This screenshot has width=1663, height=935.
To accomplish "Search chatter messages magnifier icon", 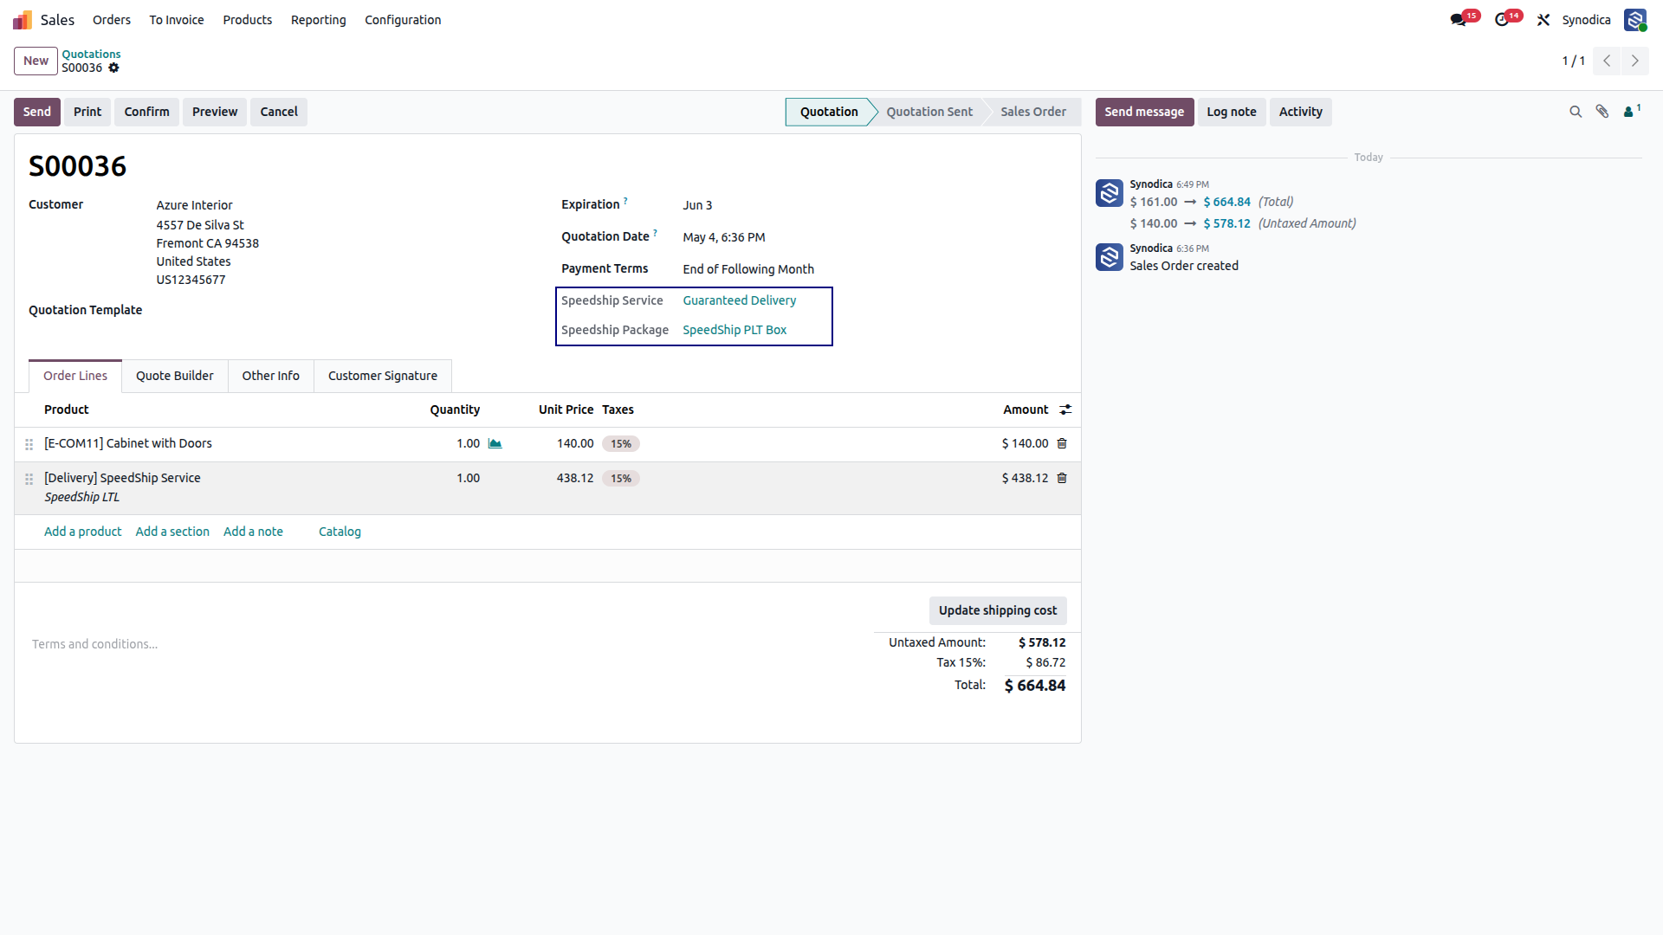I will [1576, 112].
